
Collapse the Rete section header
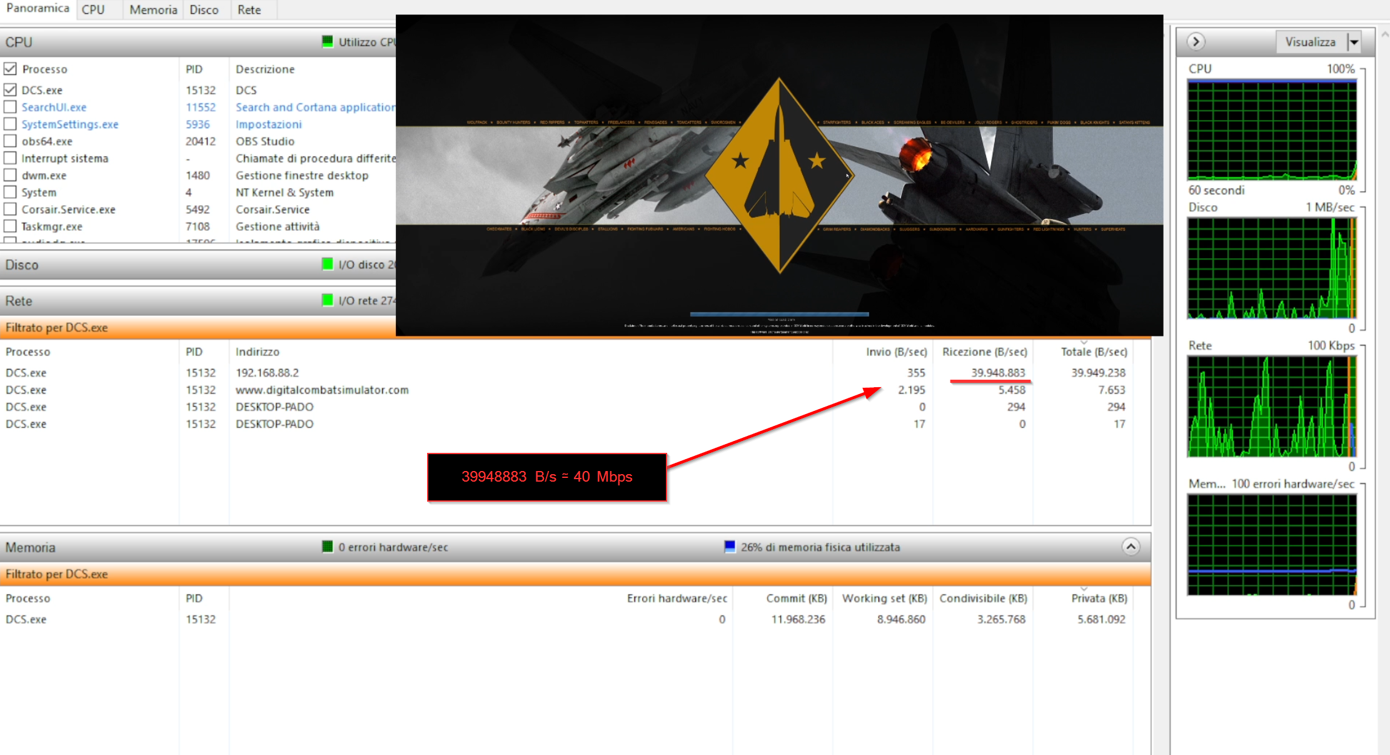click(198, 301)
